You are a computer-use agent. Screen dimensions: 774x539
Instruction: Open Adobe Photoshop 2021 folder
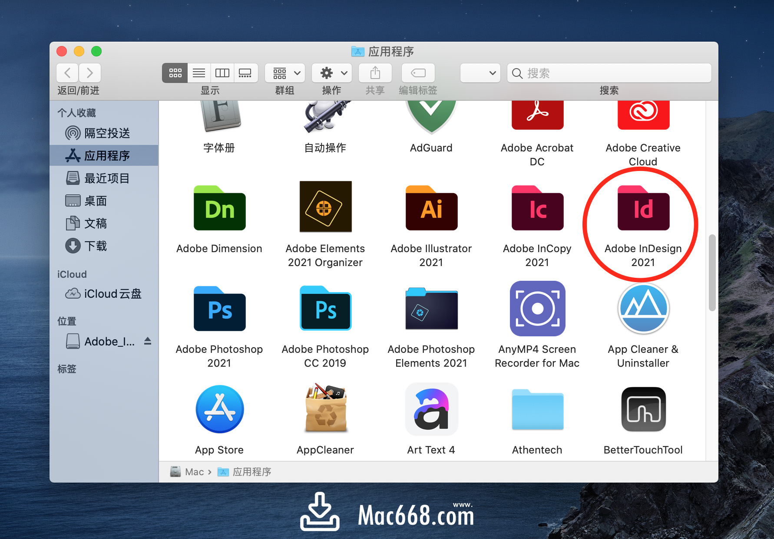click(219, 309)
